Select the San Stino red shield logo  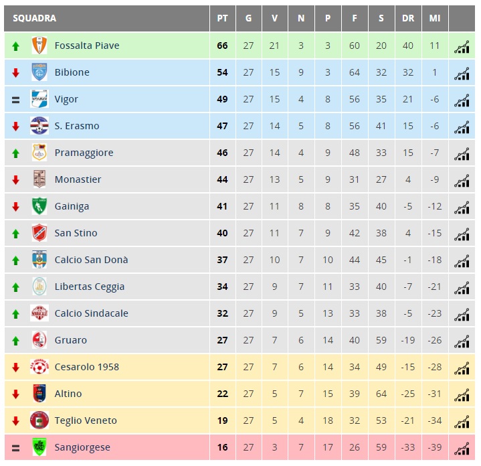click(39, 233)
